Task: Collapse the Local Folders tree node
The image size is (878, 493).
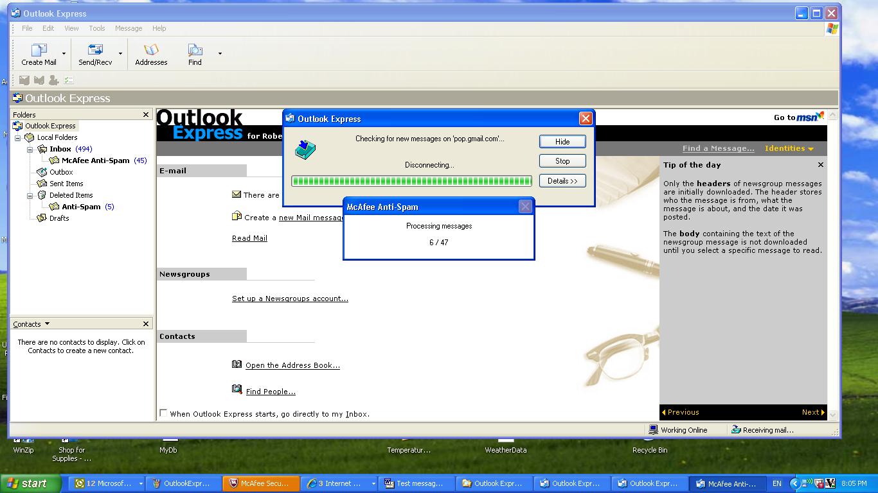Action: pyautogui.click(x=18, y=137)
